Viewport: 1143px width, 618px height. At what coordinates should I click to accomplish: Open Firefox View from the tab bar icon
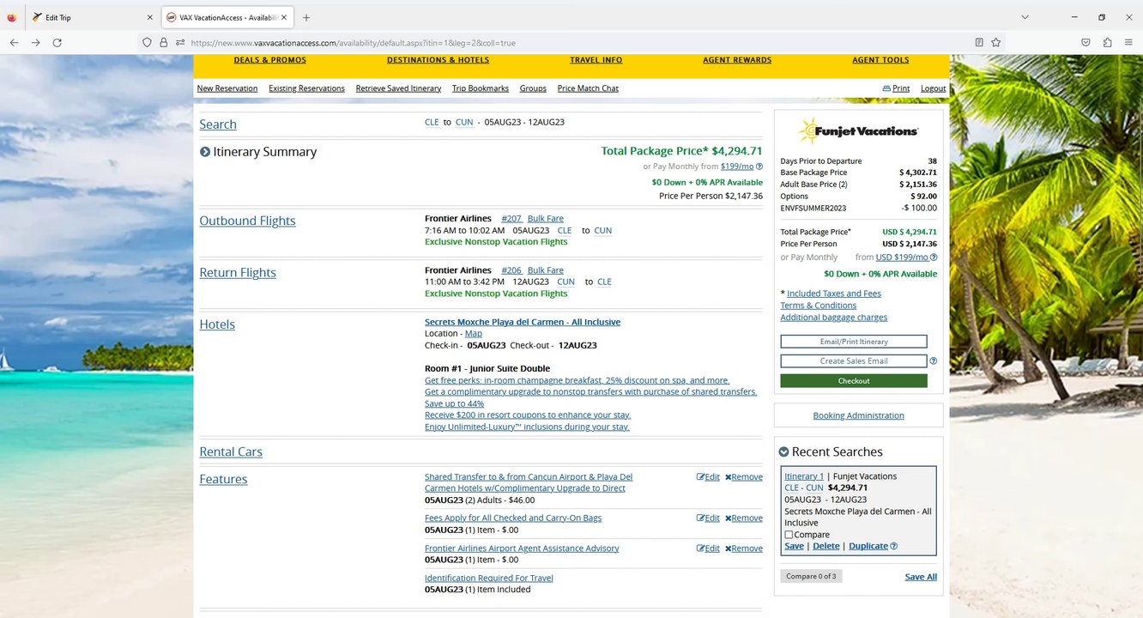[11, 17]
